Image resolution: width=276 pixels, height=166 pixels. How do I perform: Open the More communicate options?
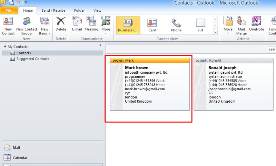(x=106, y=25)
